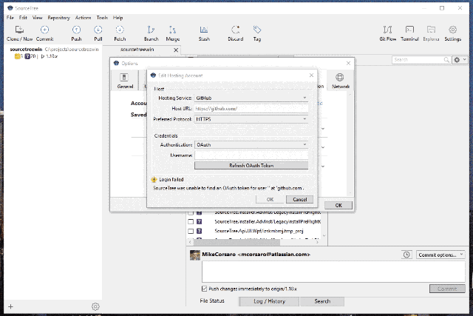Switch to the File Status tab
The height and width of the screenshot is (316, 473).
212,301
